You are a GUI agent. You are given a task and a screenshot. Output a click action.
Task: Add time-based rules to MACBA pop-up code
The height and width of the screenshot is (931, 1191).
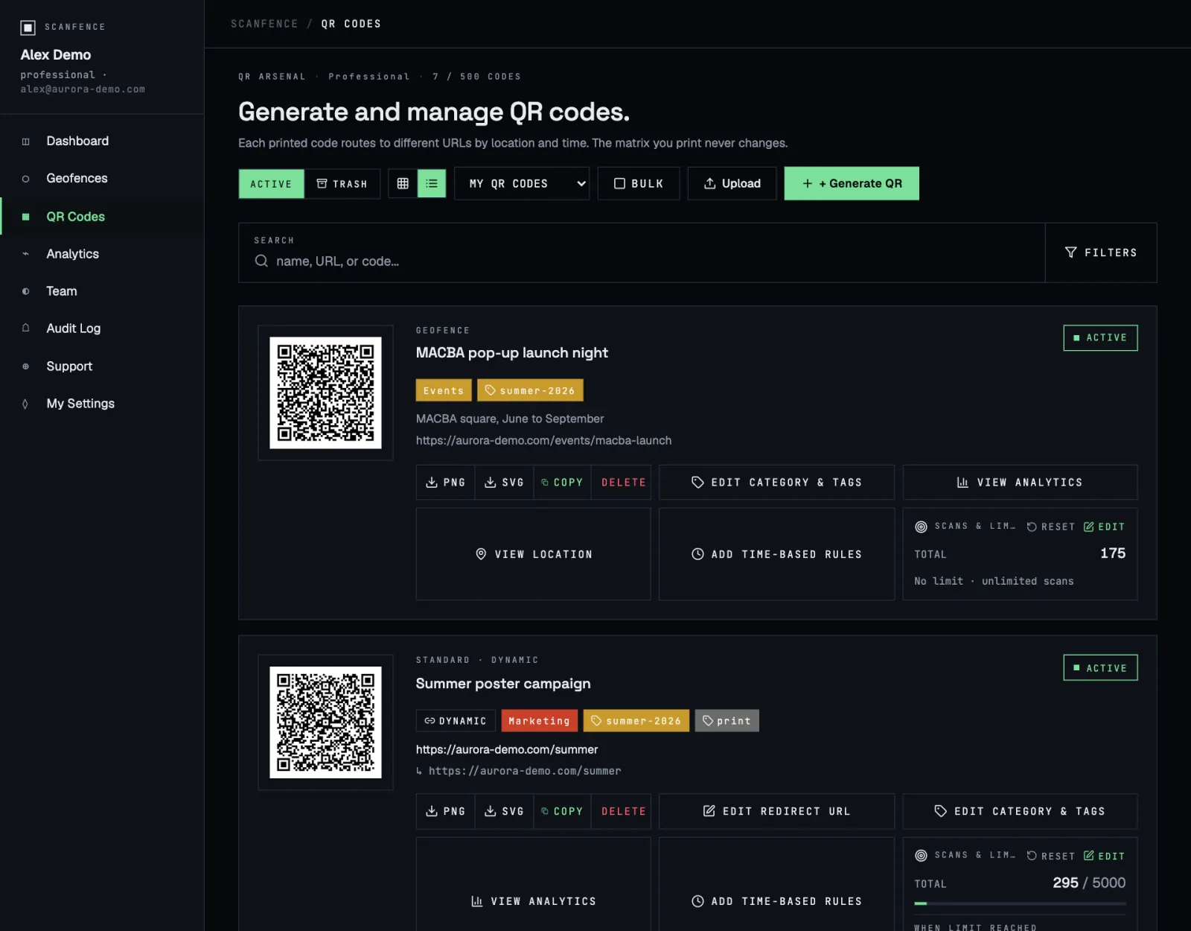coord(776,554)
